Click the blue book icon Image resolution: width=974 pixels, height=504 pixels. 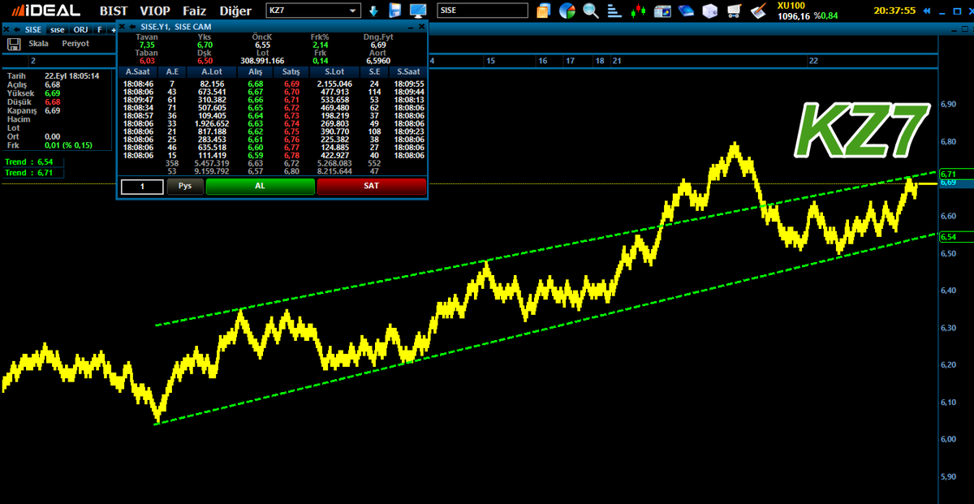[687, 11]
